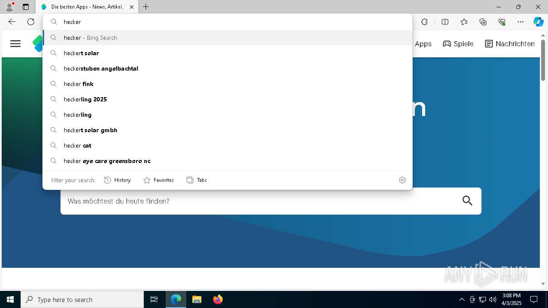Open Windows Start menu
Viewport: 548px width, 308px height.
coord(10,299)
